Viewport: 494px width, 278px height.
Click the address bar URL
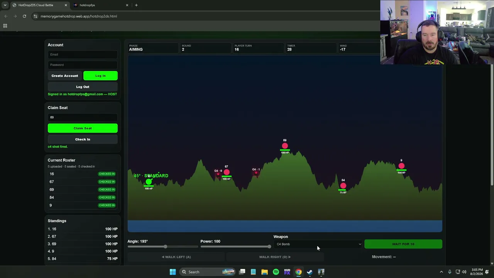(79, 16)
